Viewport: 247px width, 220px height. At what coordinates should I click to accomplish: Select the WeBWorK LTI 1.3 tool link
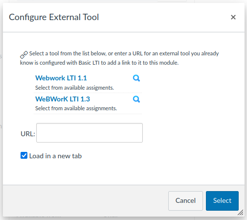63,99
